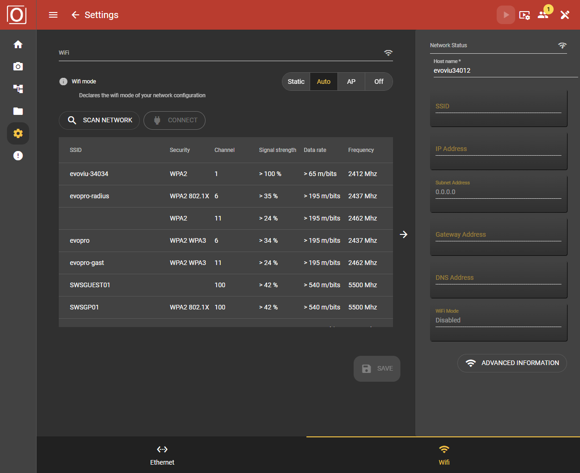Open the camera page in sidebar
The width and height of the screenshot is (580, 473).
[x=18, y=67]
